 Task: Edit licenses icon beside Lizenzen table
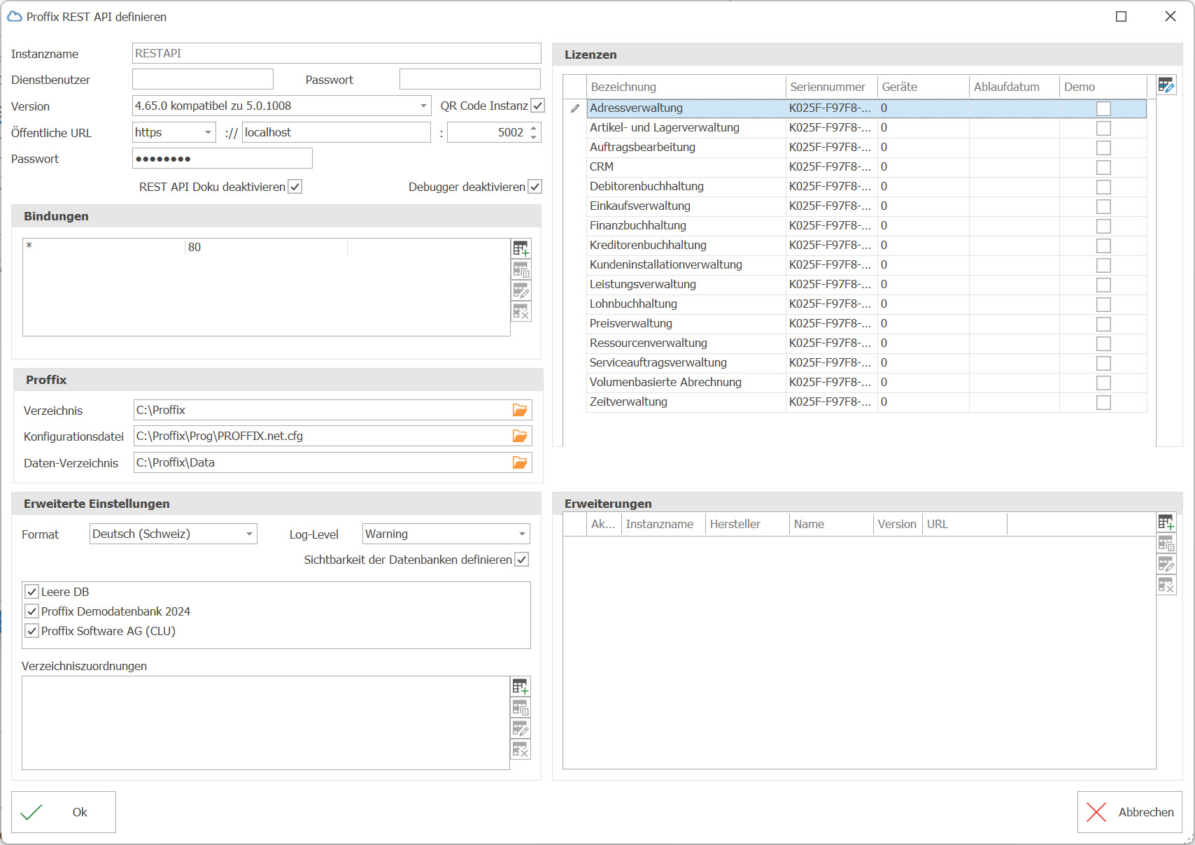click(1166, 85)
